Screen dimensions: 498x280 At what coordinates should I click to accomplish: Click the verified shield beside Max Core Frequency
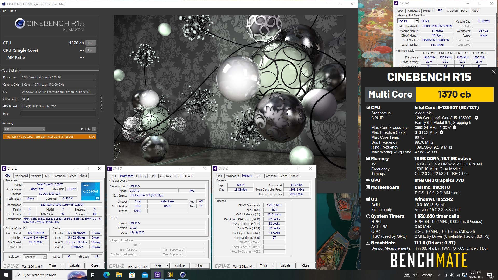pyautogui.click(x=455, y=128)
